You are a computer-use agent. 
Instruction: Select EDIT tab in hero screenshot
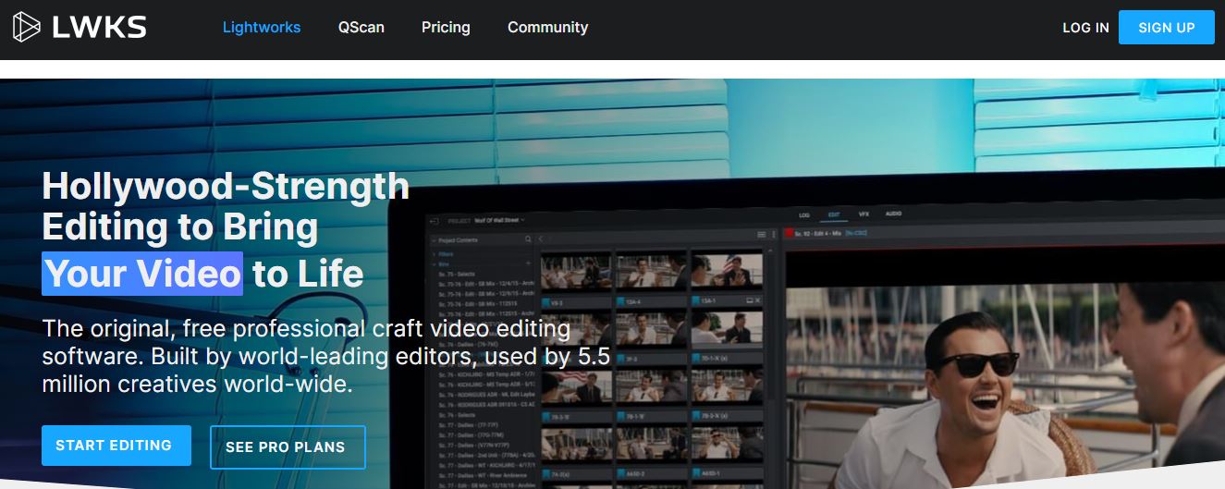coord(834,214)
